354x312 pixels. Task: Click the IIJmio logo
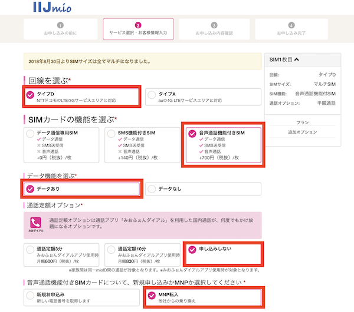[52, 7]
